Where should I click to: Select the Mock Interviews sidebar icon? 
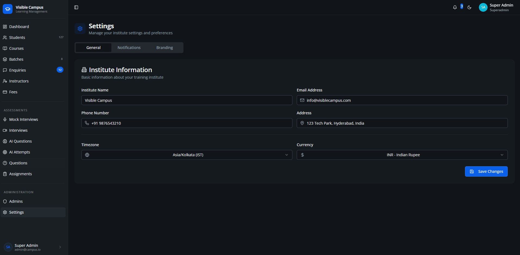click(x=5, y=119)
